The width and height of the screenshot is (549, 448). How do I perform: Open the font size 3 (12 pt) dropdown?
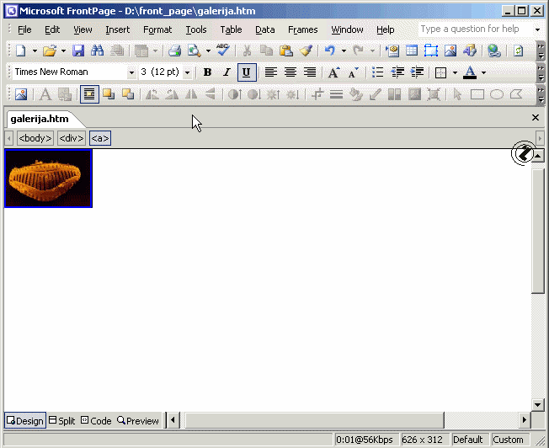coord(187,72)
